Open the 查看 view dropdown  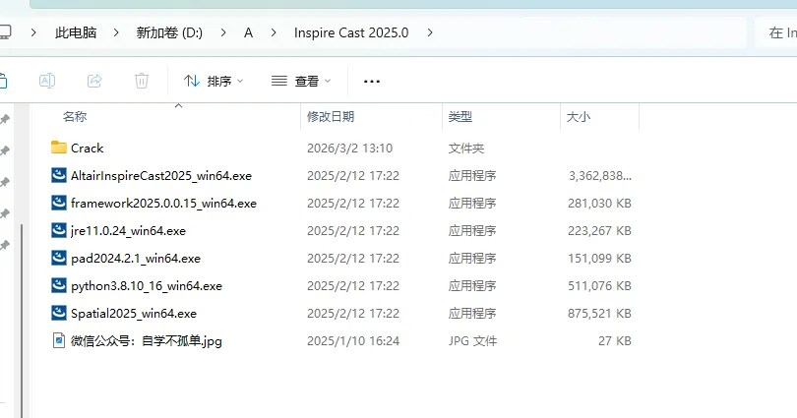pos(301,81)
